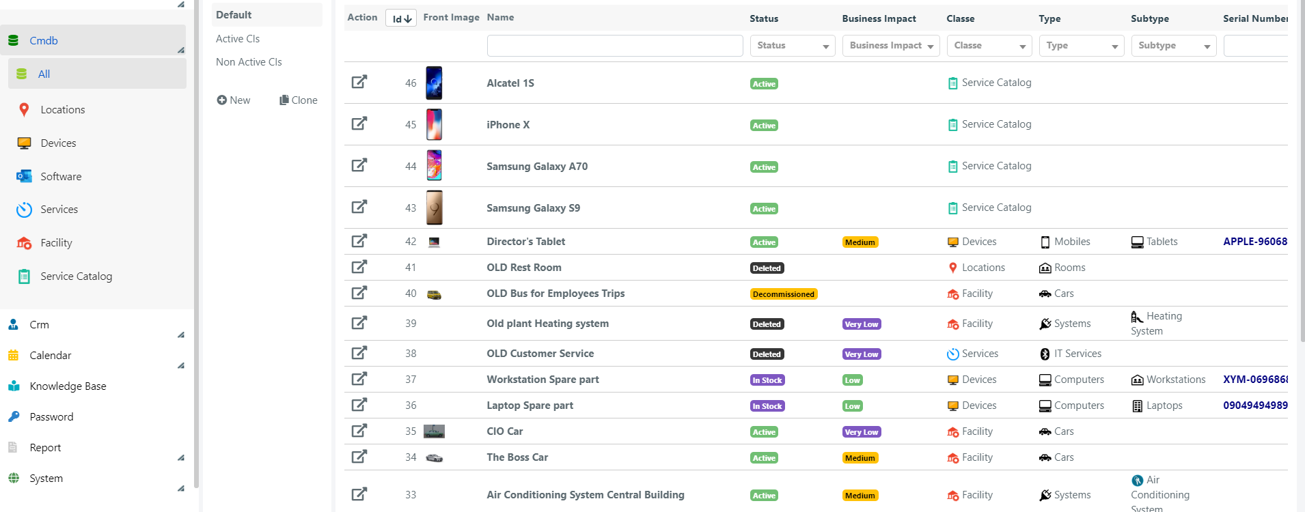Click the Service Catalog clipboard icon in sidebar
This screenshot has height=512, width=1305.
pyautogui.click(x=24, y=276)
